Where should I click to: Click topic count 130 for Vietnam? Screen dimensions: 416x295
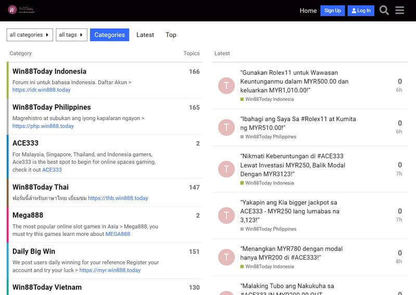coord(194,288)
